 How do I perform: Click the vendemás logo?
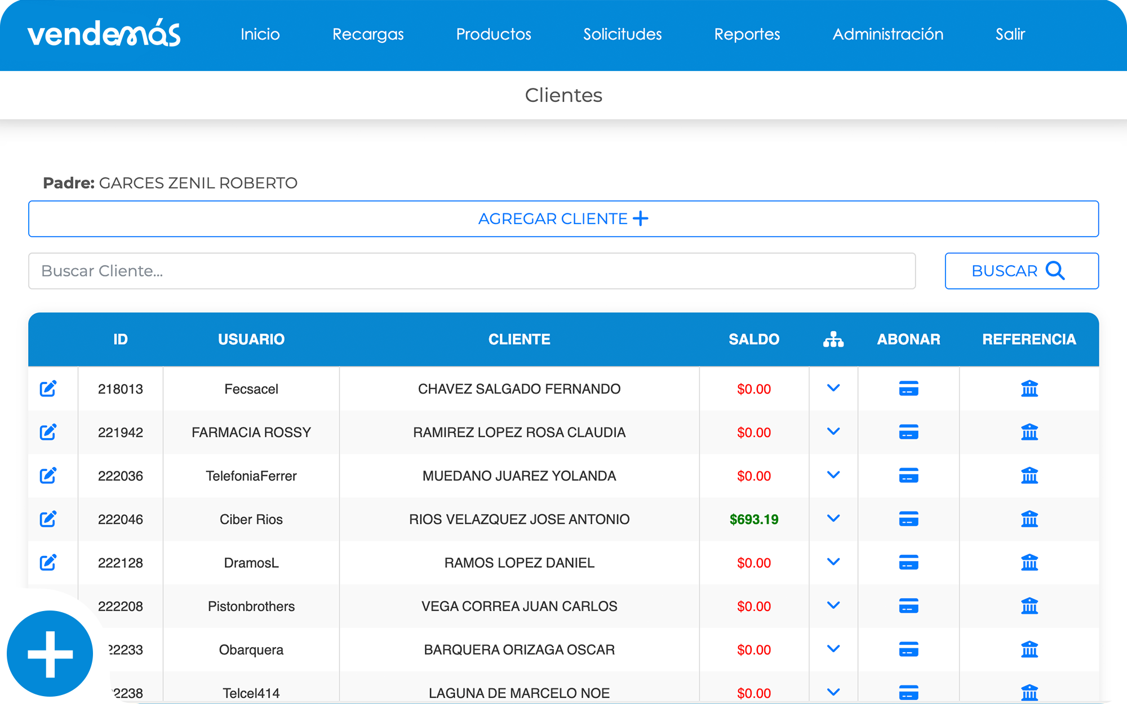pos(104,34)
